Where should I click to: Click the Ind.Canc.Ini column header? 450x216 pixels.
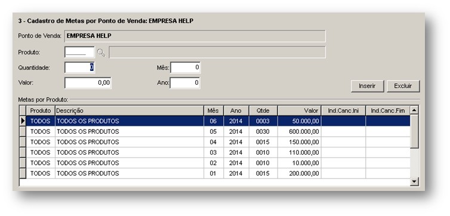click(343, 111)
